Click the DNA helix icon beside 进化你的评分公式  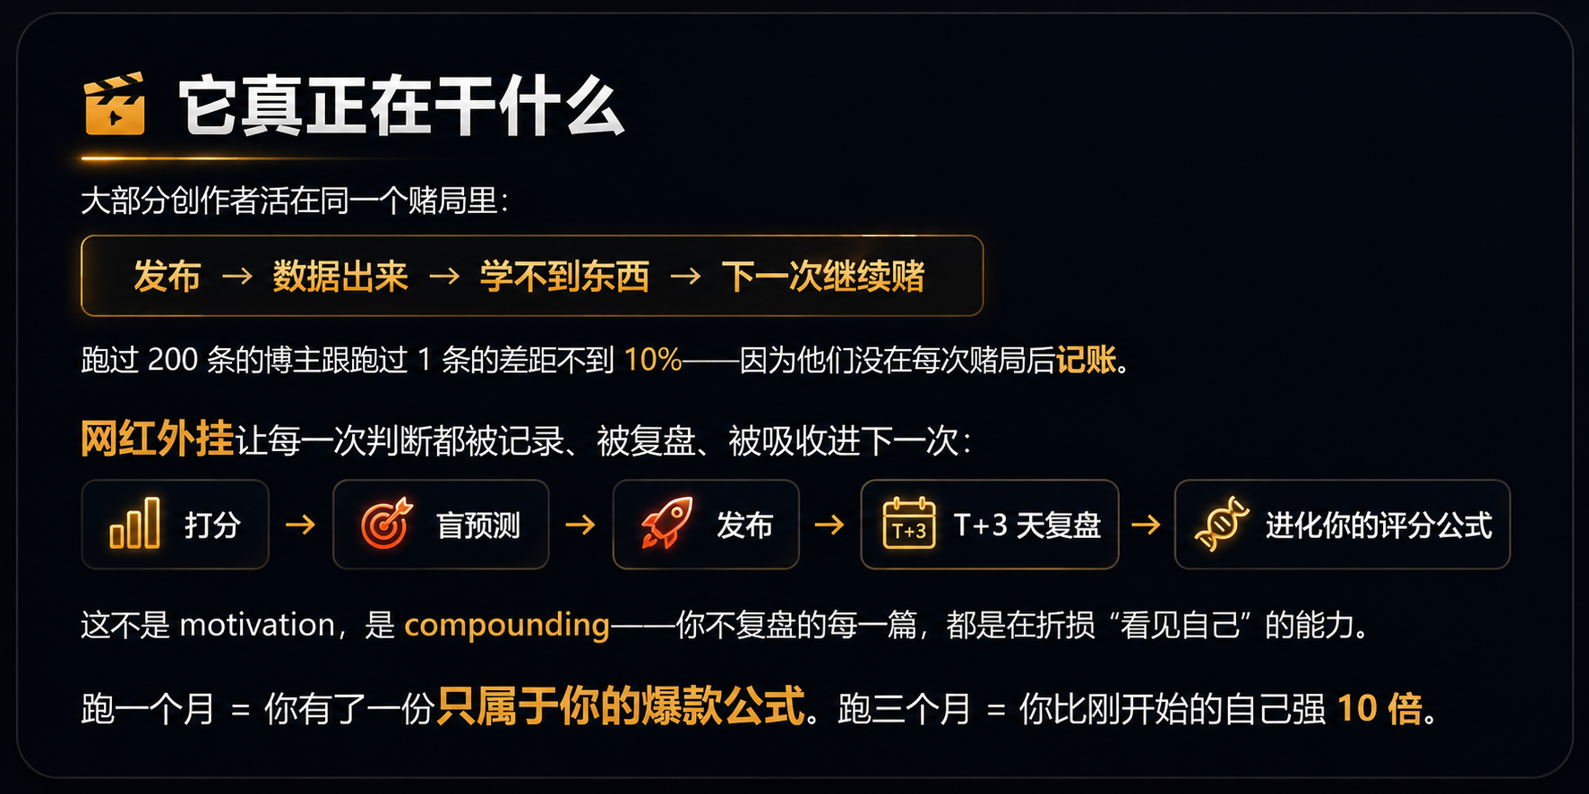click(x=1222, y=524)
